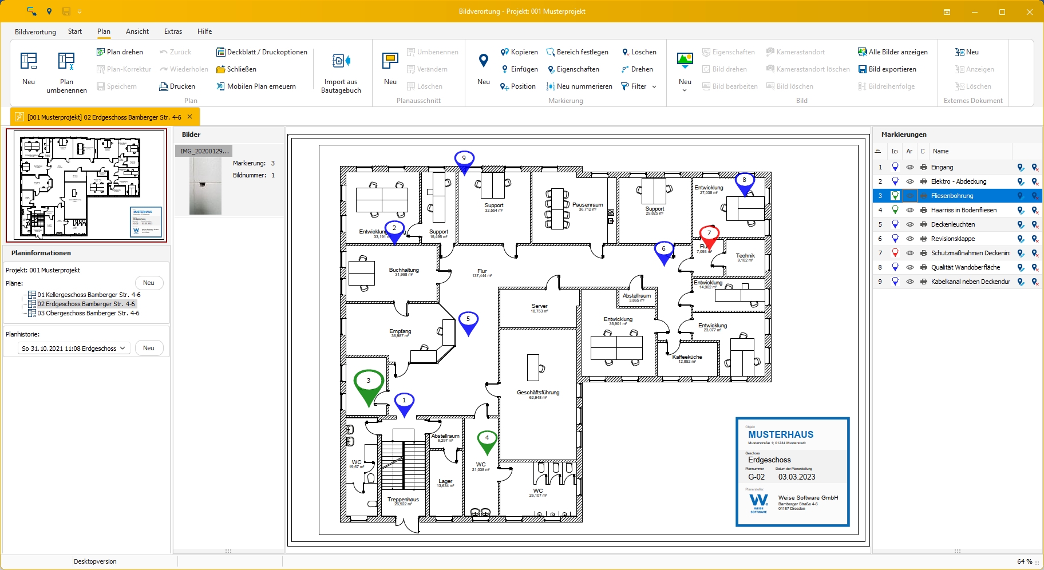
Task: Open the Bildverortung ribbon tab
Action: point(35,31)
